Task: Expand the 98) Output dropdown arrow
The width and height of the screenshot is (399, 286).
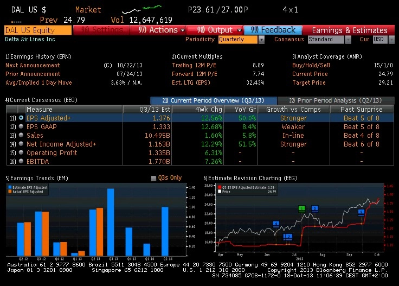Action: pyautogui.click(x=240, y=30)
